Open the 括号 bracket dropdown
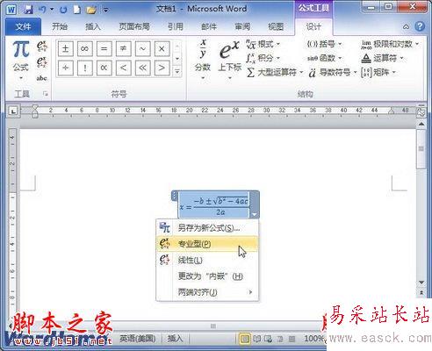This screenshot has width=432, height=351. tap(324, 44)
